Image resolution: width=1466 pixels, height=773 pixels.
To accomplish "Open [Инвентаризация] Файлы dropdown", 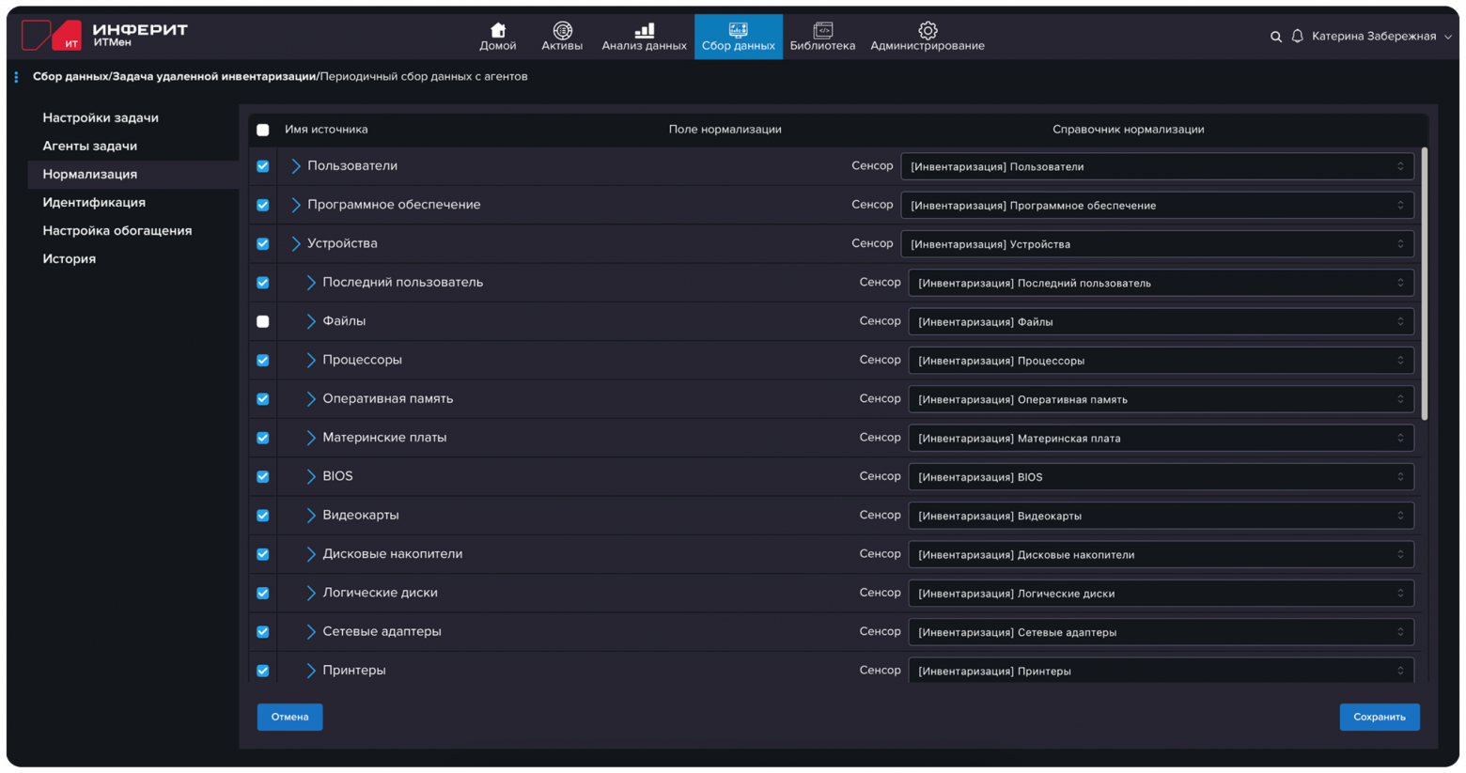I will coord(1162,321).
